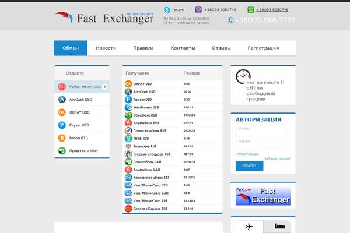The width and height of the screenshot is (350, 233).
Task: Click the fex.pm Skype contact text
Action: click(x=178, y=10)
